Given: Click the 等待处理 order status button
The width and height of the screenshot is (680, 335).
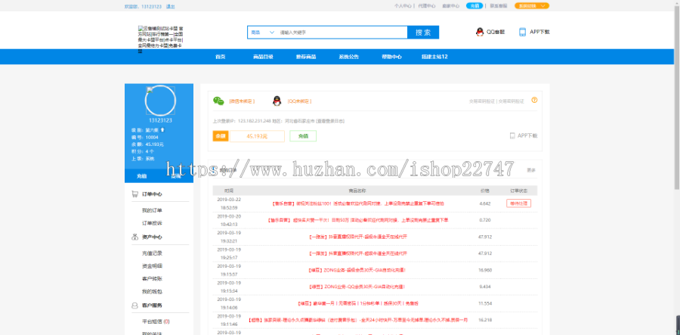Looking at the screenshot, I should pyautogui.click(x=518, y=203).
